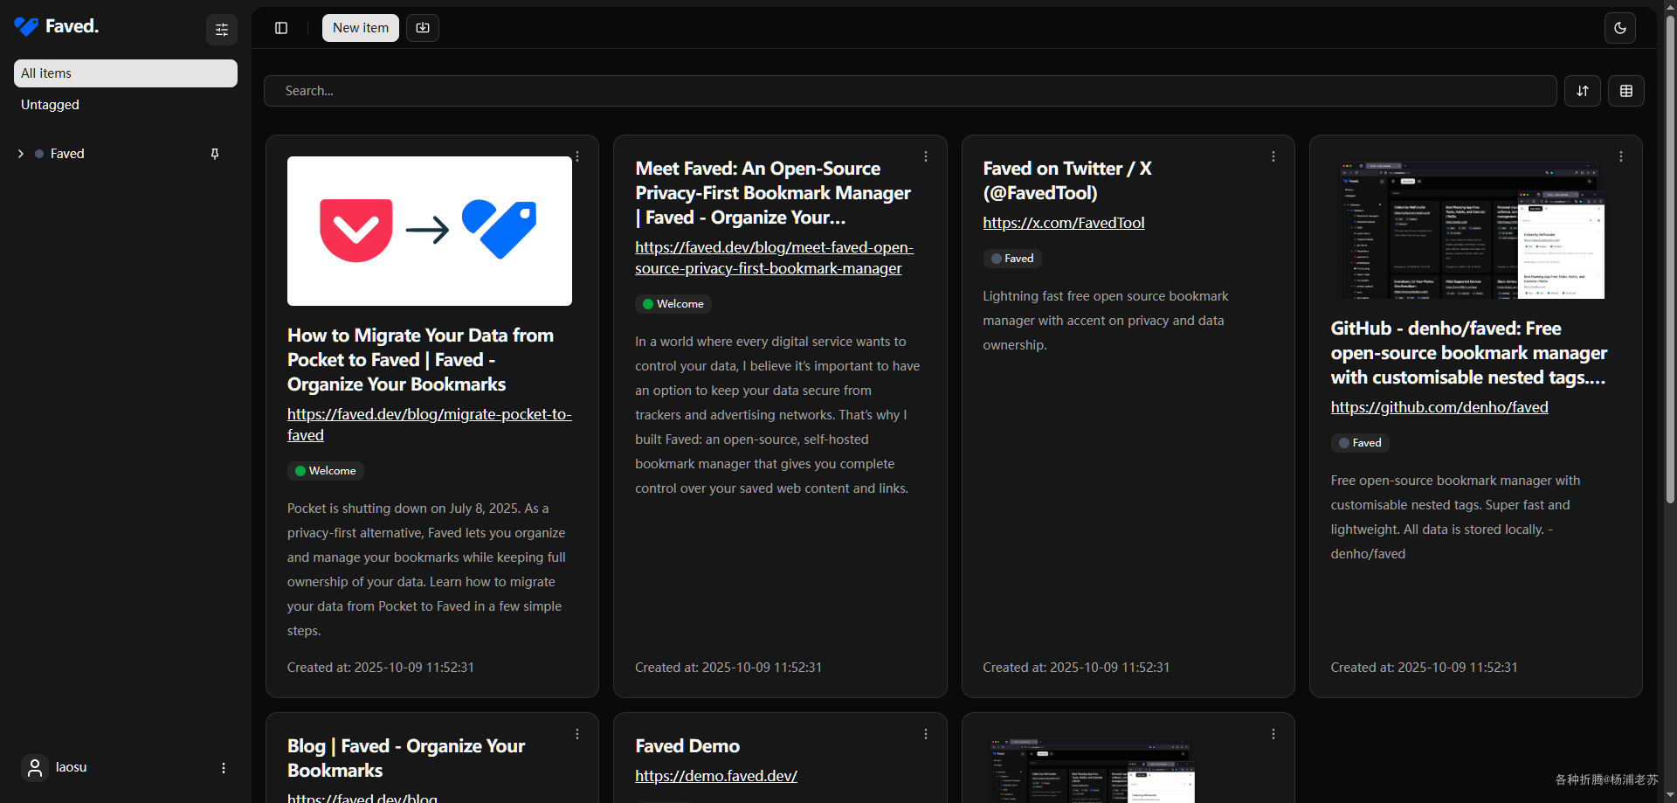Click the 'Meet Faved: An Open-Source' title
Viewport: 1677px width, 803px height.
pos(773,193)
